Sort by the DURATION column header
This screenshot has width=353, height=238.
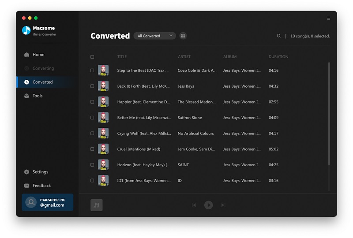point(278,57)
